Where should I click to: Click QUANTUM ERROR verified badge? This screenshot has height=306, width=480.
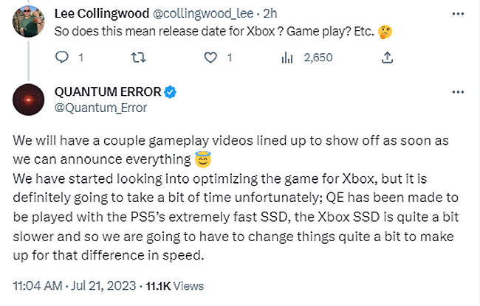click(x=170, y=92)
